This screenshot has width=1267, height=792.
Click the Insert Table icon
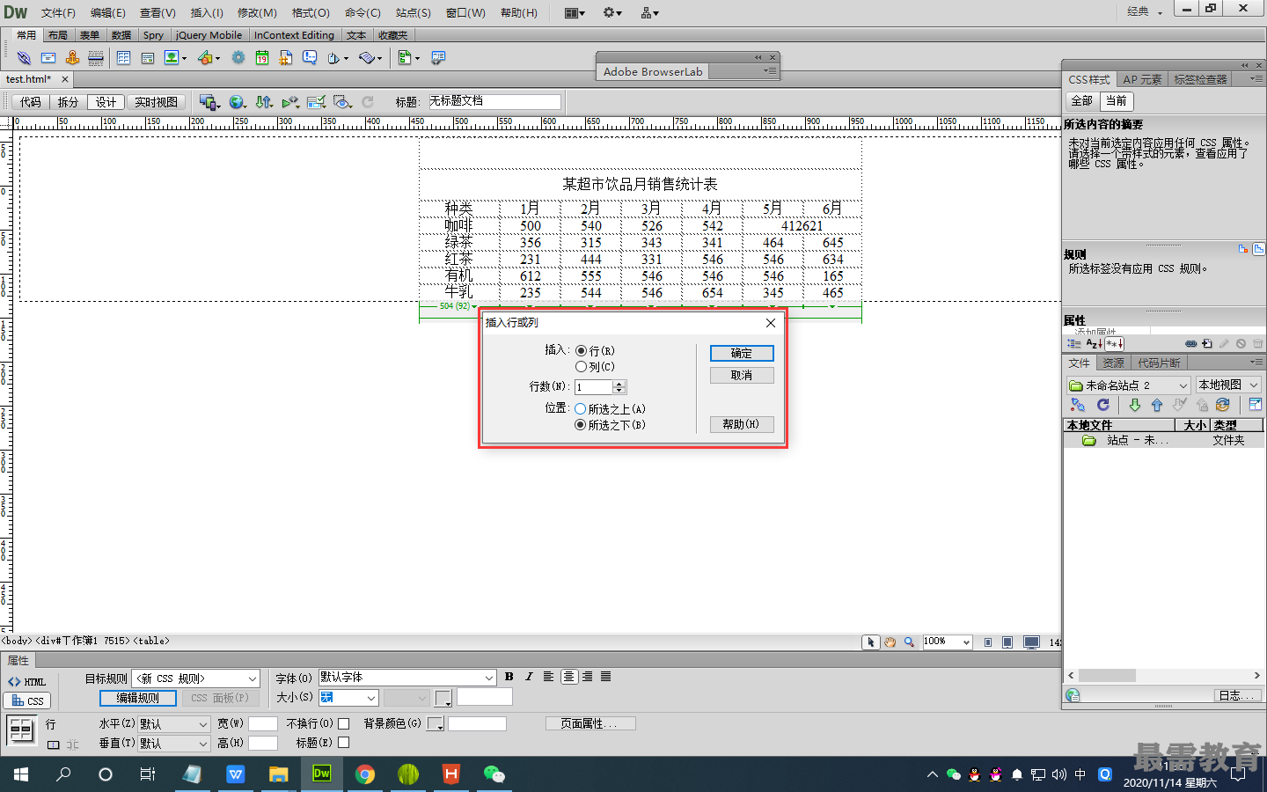point(123,57)
